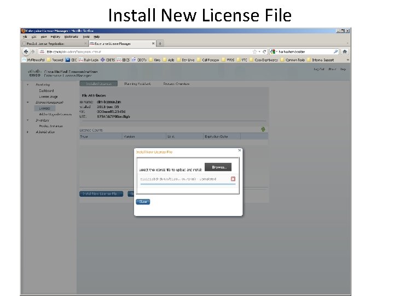Click the upload progress bar
This screenshot has height=296, width=394.
tap(188, 184)
